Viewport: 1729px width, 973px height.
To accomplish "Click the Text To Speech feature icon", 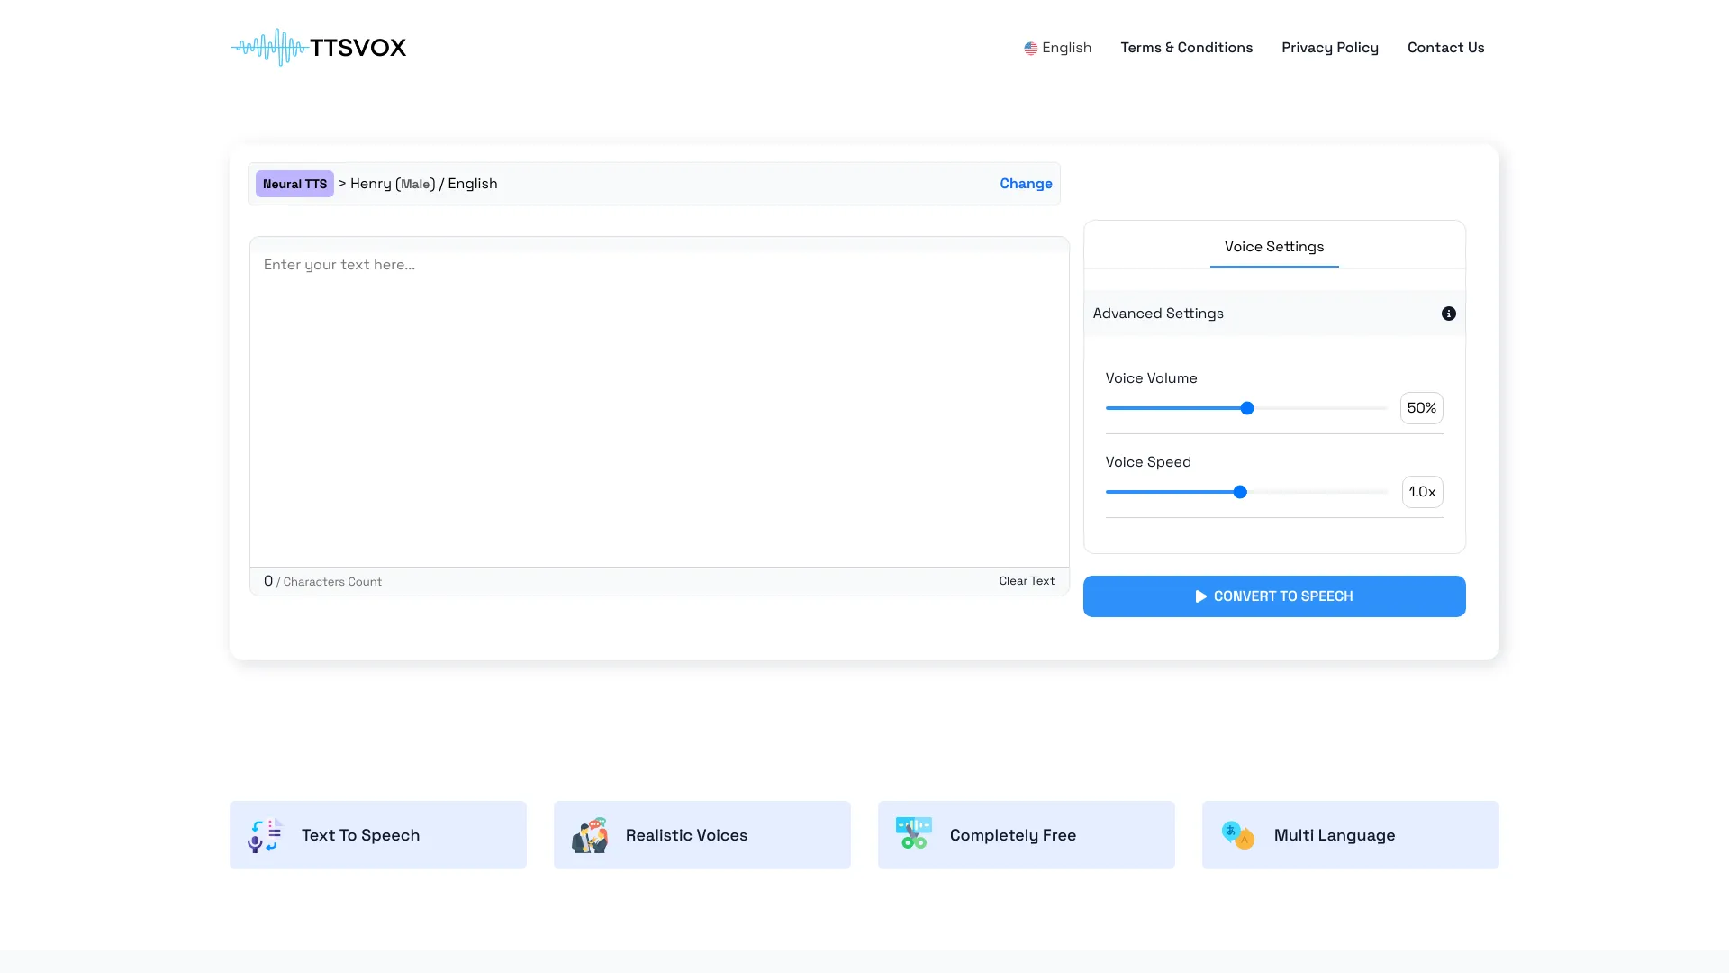I will (264, 834).
